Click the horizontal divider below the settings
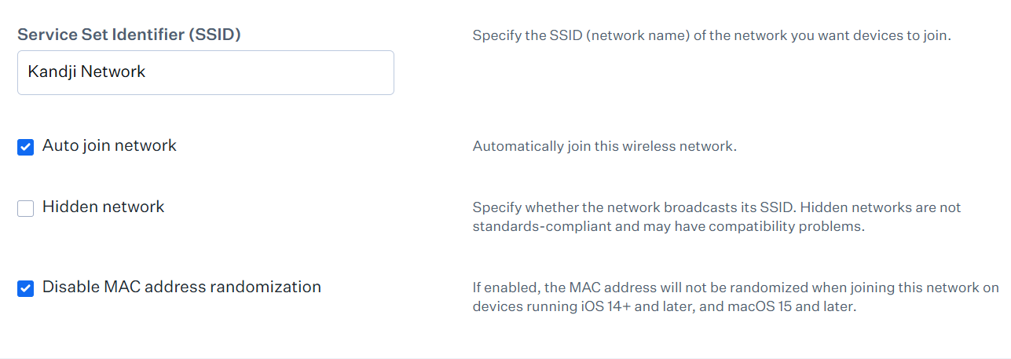This screenshot has width=1011, height=359. click(x=505, y=357)
